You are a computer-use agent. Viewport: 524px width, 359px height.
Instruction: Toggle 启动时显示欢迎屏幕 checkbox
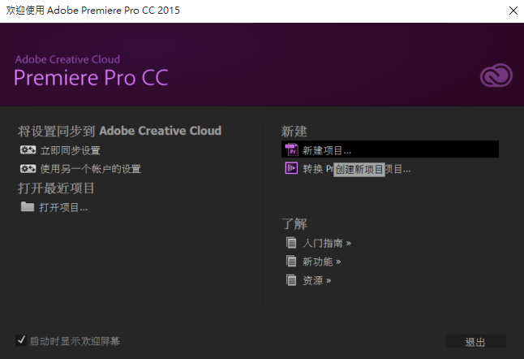pos(21,340)
